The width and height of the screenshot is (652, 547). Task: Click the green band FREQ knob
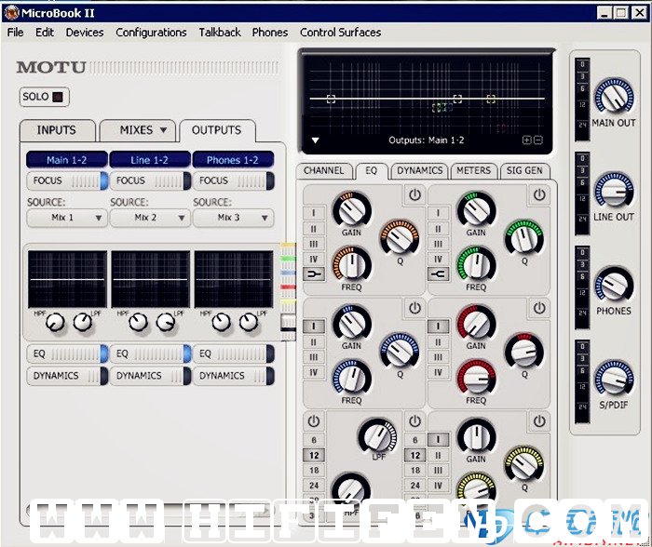(x=476, y=264)
